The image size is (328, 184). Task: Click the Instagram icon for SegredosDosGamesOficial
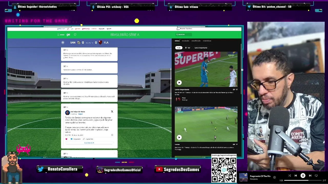(100, 170)
